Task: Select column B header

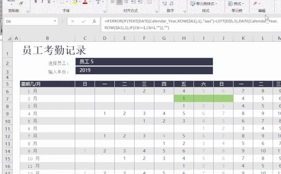Action: point(47,38)
